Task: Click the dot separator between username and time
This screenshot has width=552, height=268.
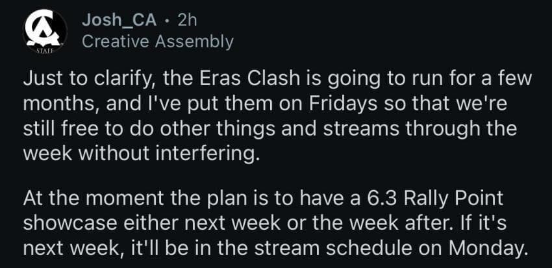Action: click(x=168, y=20)
